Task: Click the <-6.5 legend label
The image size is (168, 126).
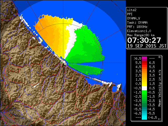Action: point(153,118)
